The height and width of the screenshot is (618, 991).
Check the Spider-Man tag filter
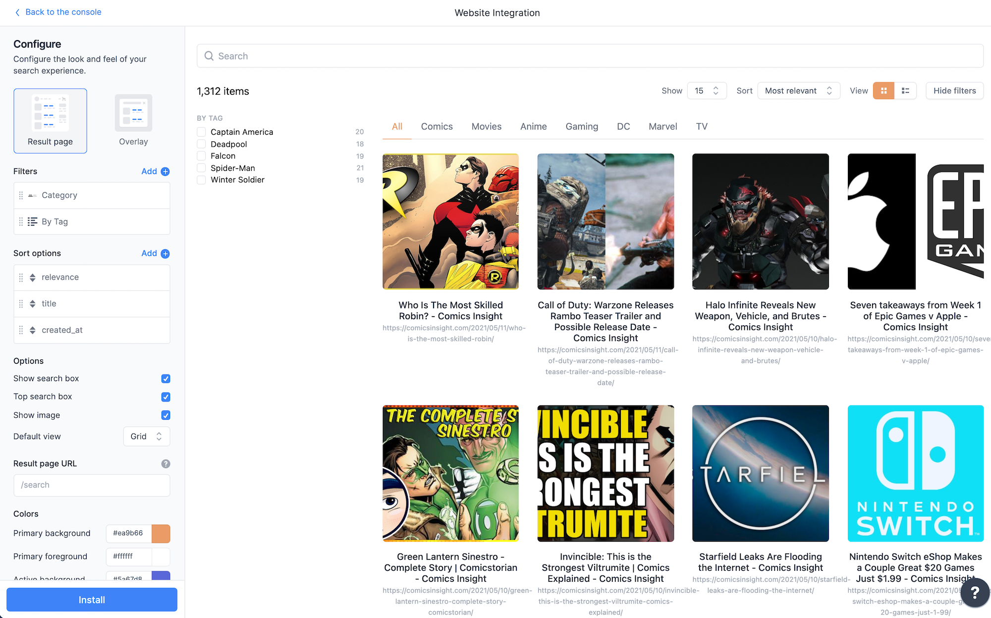point(201,168)
